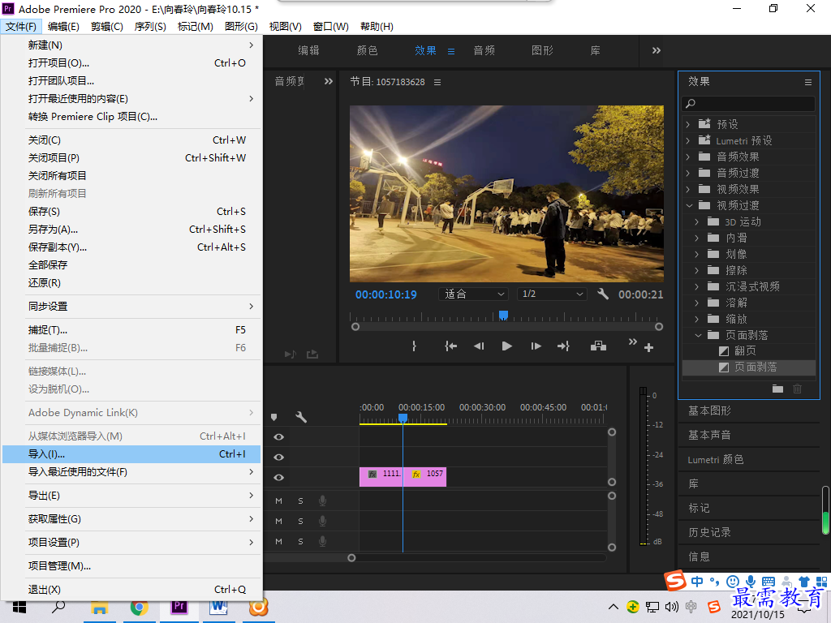Viewport: 831px width, 623px height.
Task: Click the timeline horizontal zoom scroll handle
Action: [x=351, y=557]
